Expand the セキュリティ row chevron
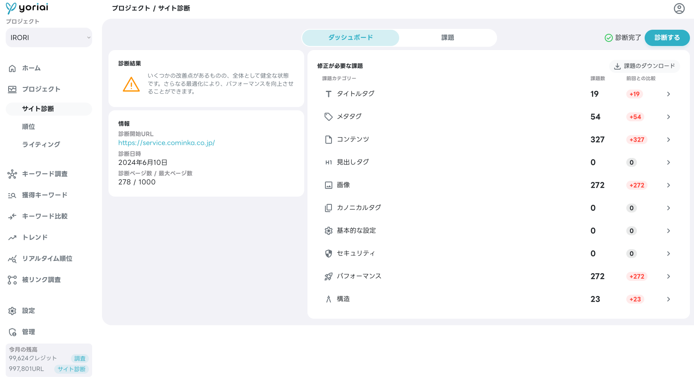The height and width of the screenshot is (381, 694). [x=668, y=254]
